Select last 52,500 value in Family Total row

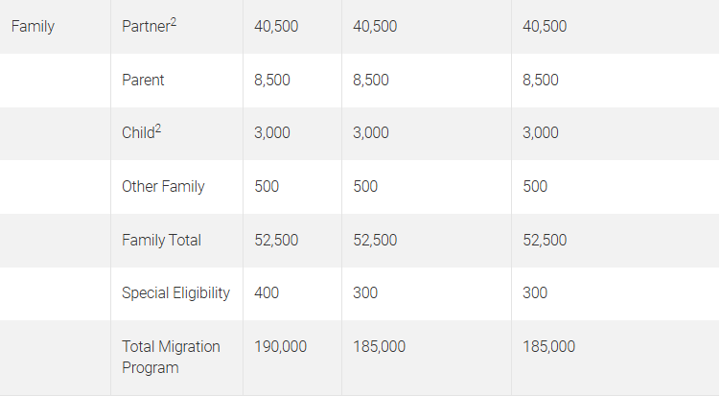tap(545, 241)
